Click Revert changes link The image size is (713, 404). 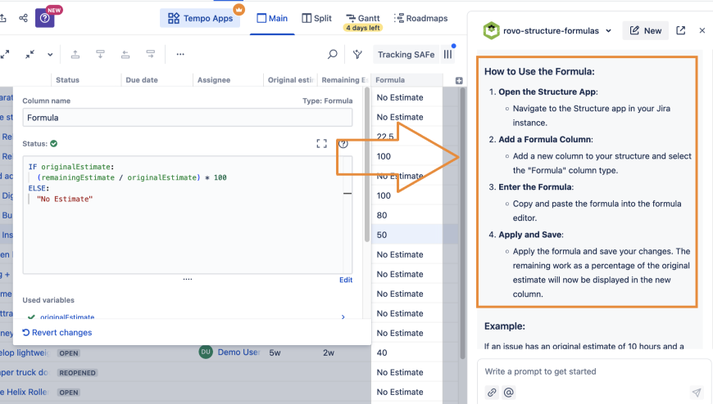[x=57, y=333]
